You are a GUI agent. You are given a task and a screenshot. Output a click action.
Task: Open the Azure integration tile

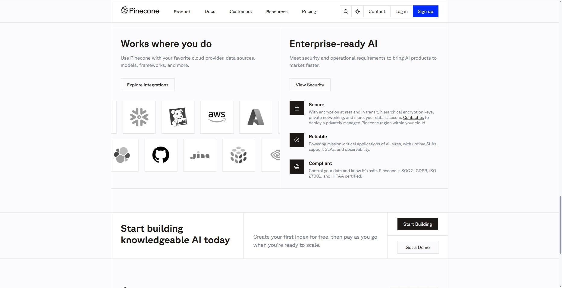point(256,117)
